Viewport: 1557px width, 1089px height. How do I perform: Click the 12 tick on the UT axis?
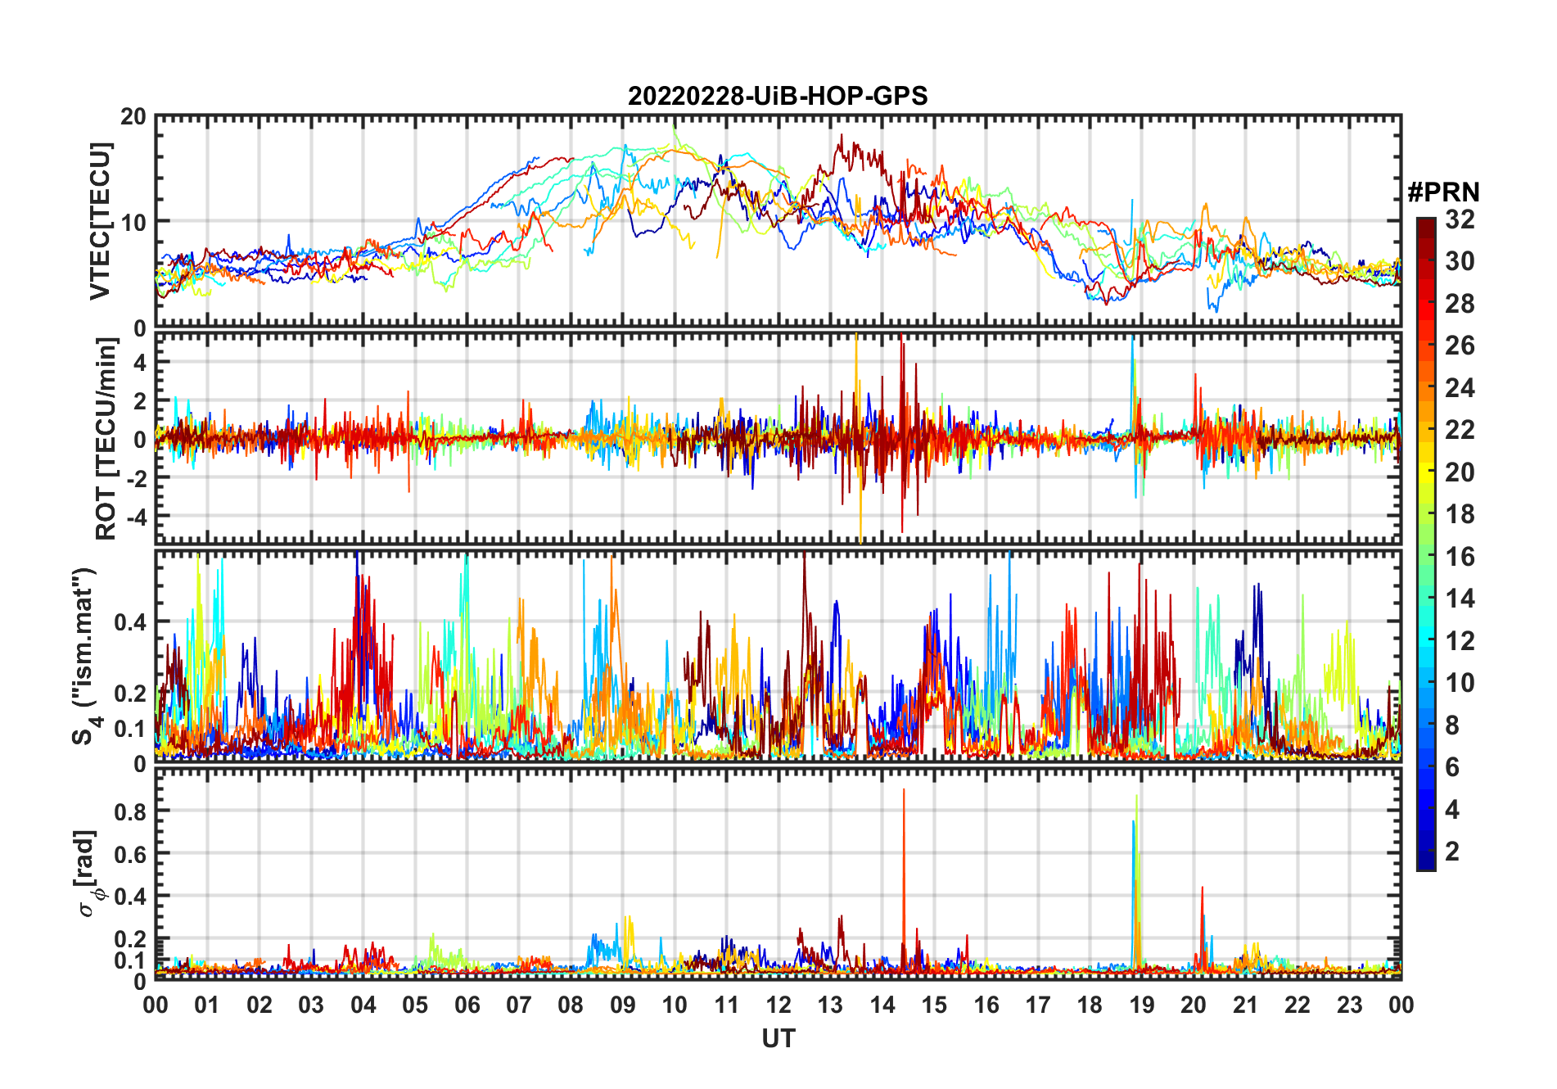778,1005
